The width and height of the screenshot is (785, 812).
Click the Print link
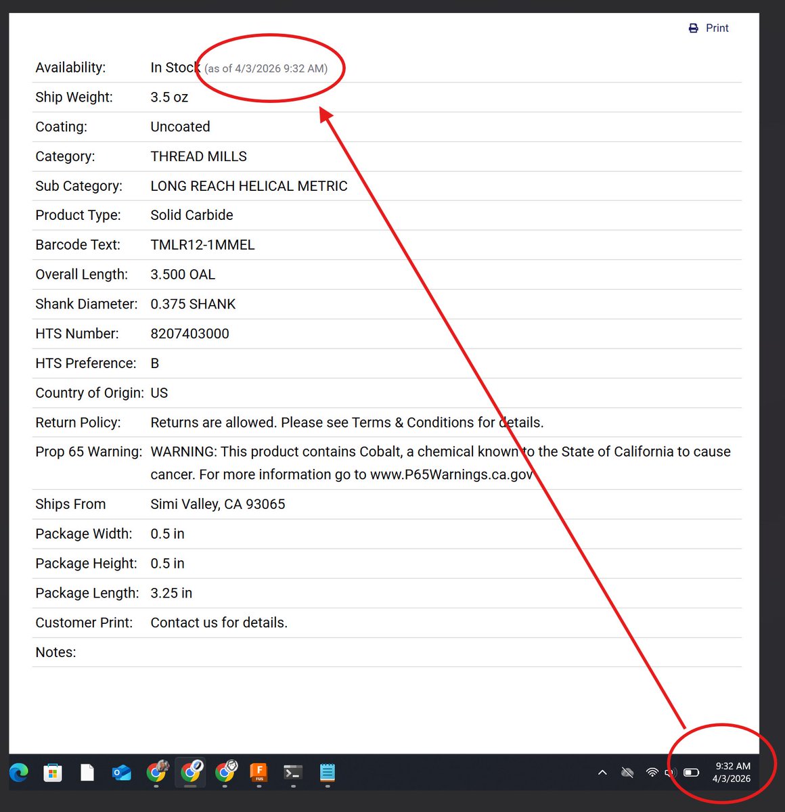click(709, 28)
